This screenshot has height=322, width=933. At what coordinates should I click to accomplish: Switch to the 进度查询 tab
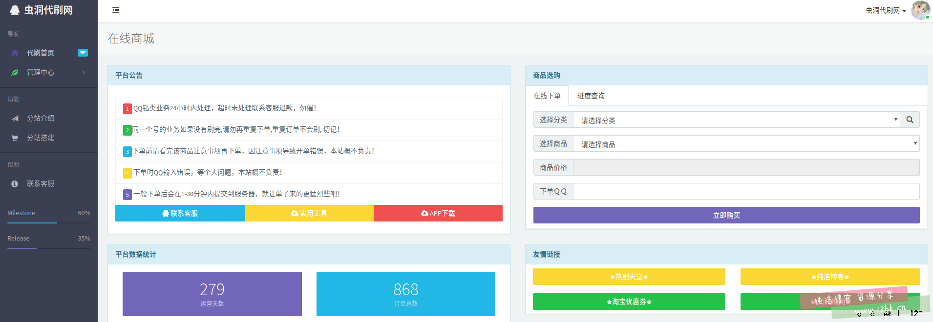[591, 96]
